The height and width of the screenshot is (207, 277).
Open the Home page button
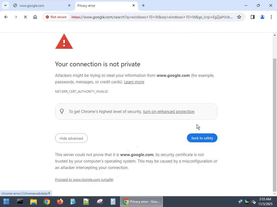click(35, 17)
